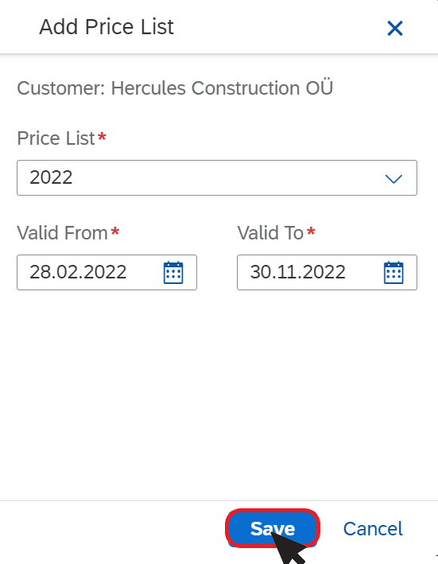Select the Price List combo box showing 2022
The image size is (438, 564).
tap(217, 177)
